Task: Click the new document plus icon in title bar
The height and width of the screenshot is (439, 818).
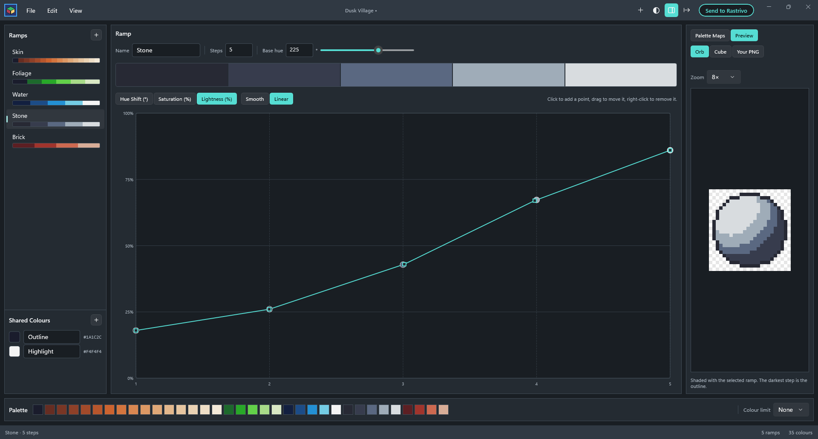Action: [640, 10]
